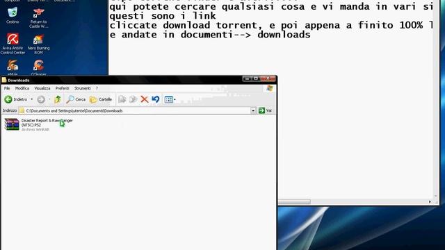Go back with the Indietro button

pos(15,99)
